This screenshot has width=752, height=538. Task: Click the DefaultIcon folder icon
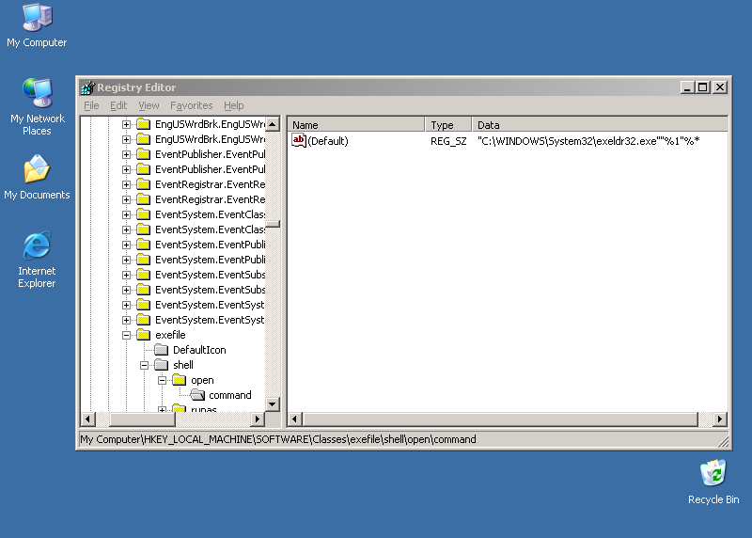161,350
